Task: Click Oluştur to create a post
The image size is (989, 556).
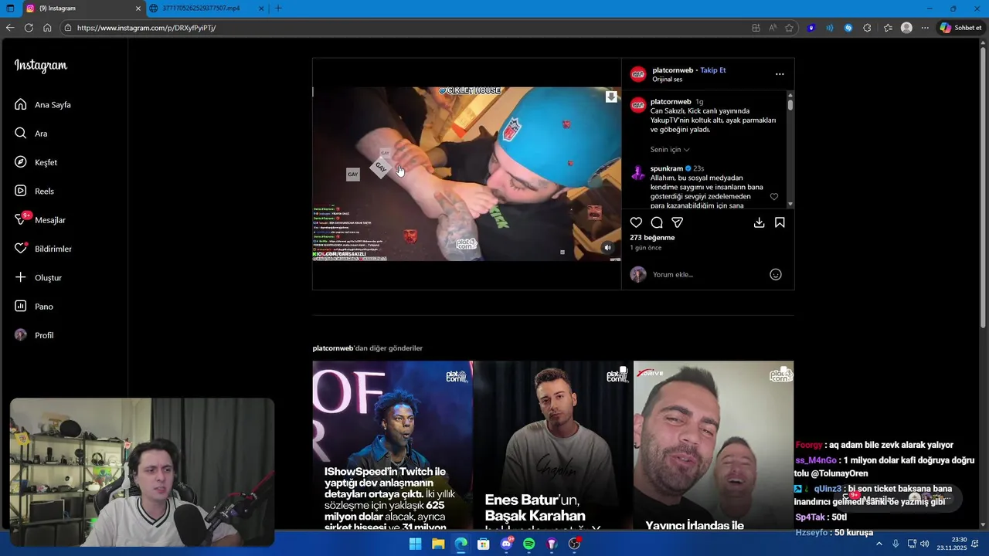Action: (x=38, y=277)
